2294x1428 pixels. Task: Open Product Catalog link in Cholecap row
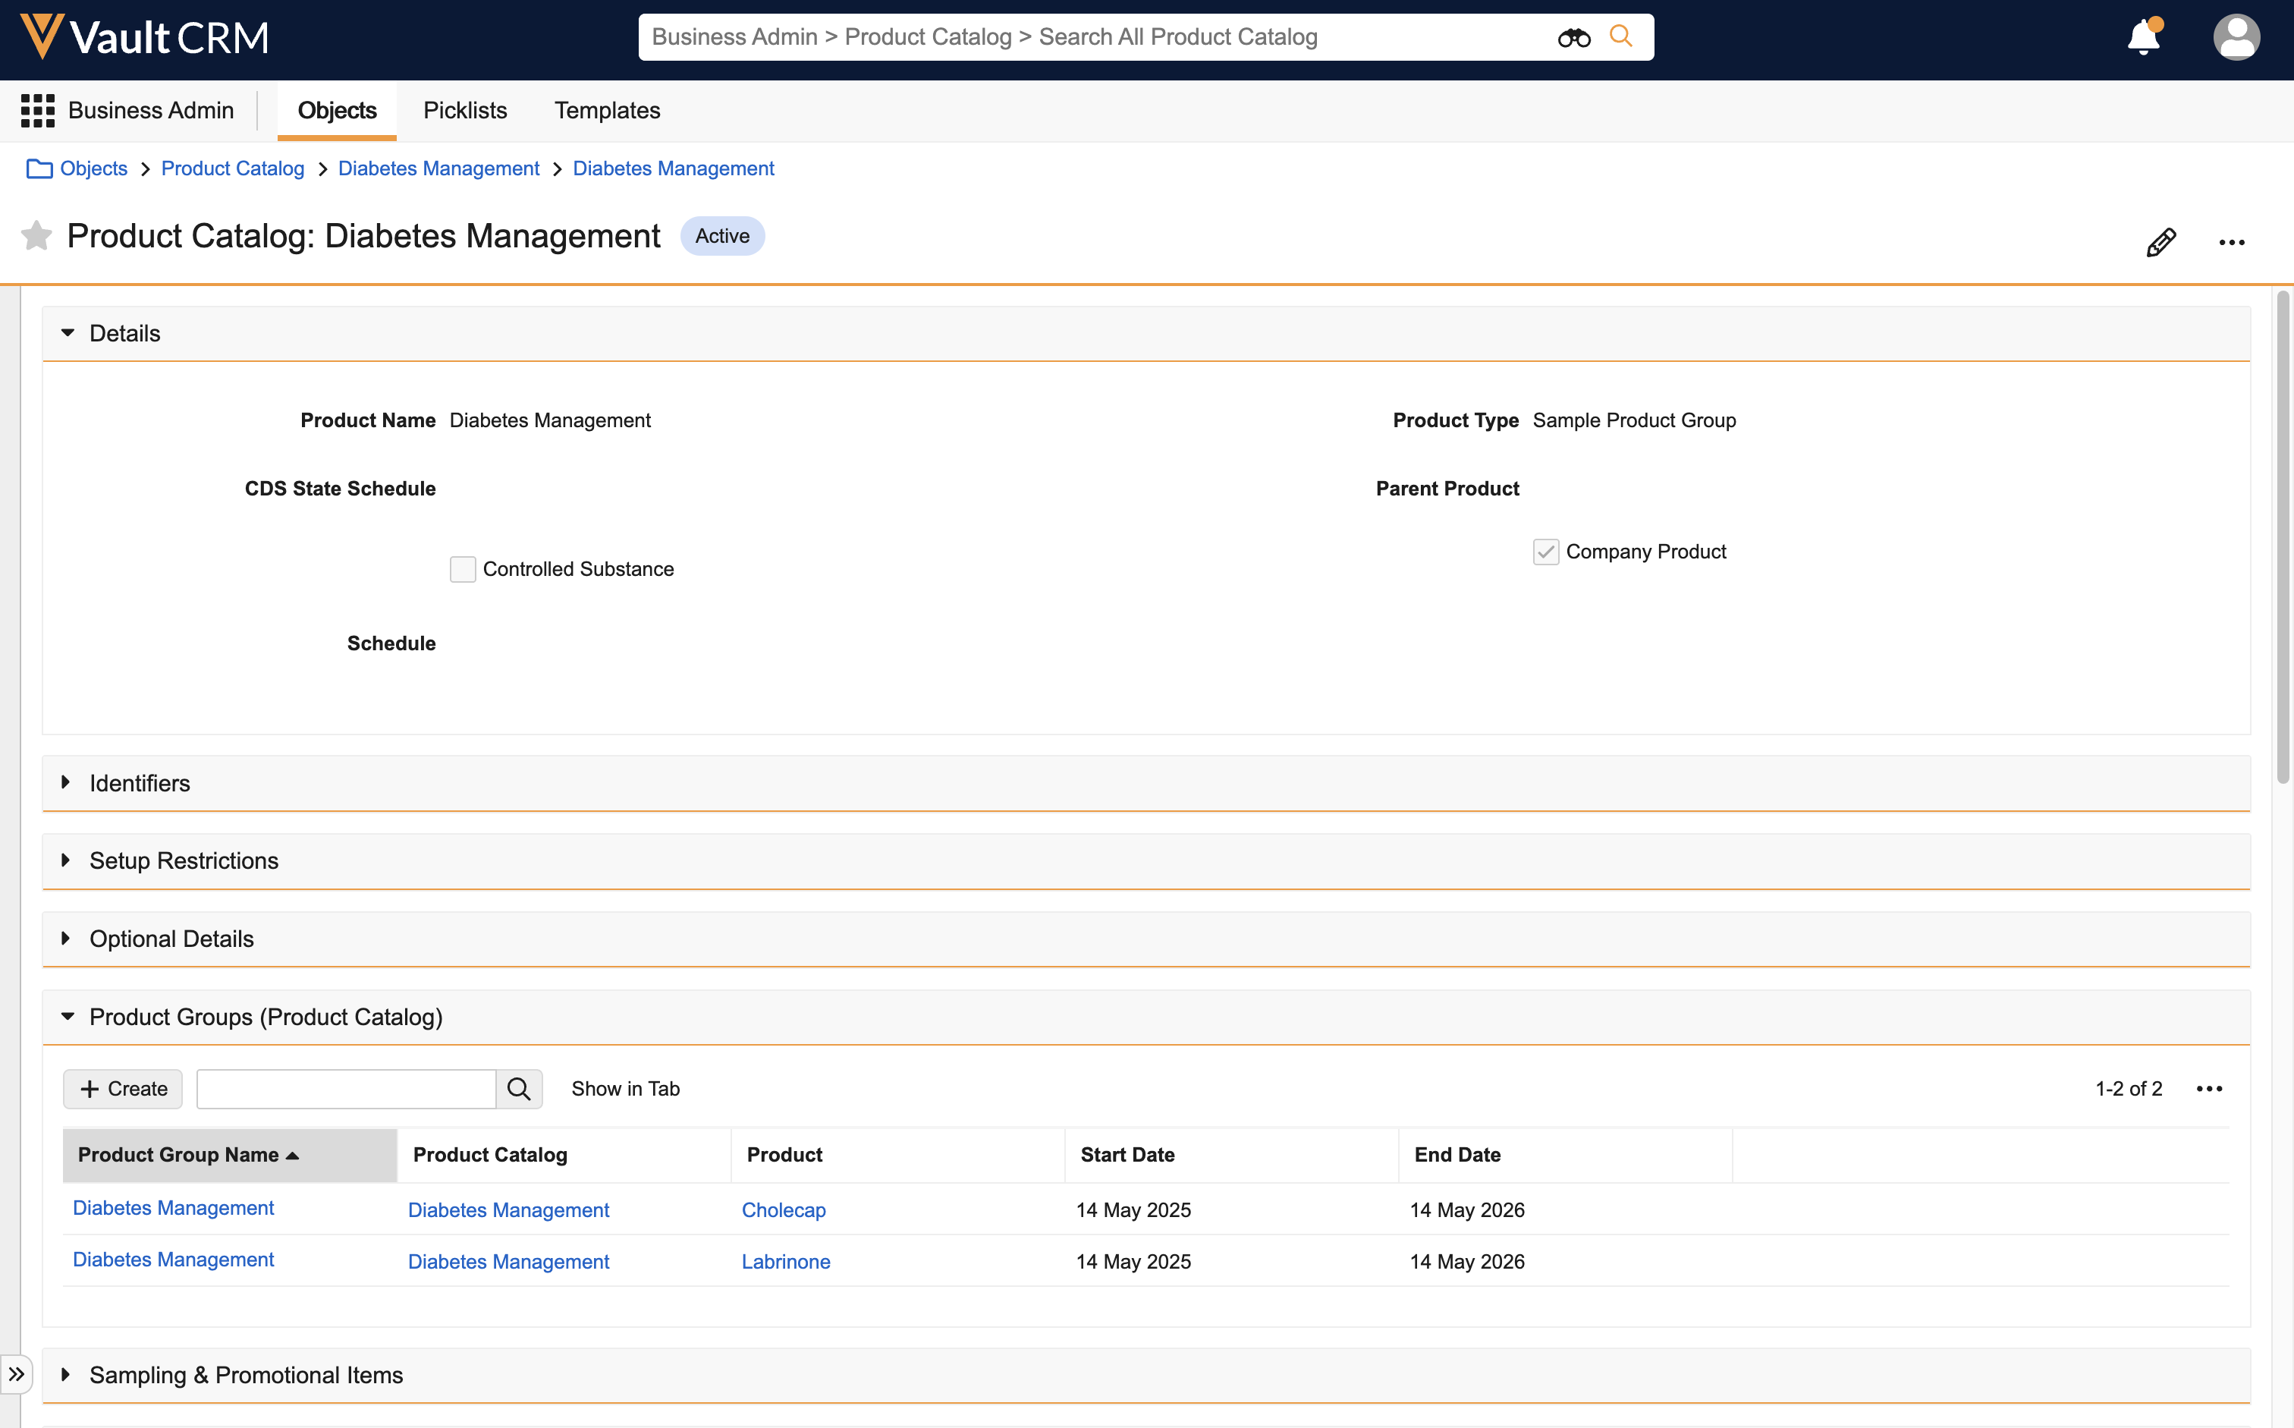tap(508, 1209)
